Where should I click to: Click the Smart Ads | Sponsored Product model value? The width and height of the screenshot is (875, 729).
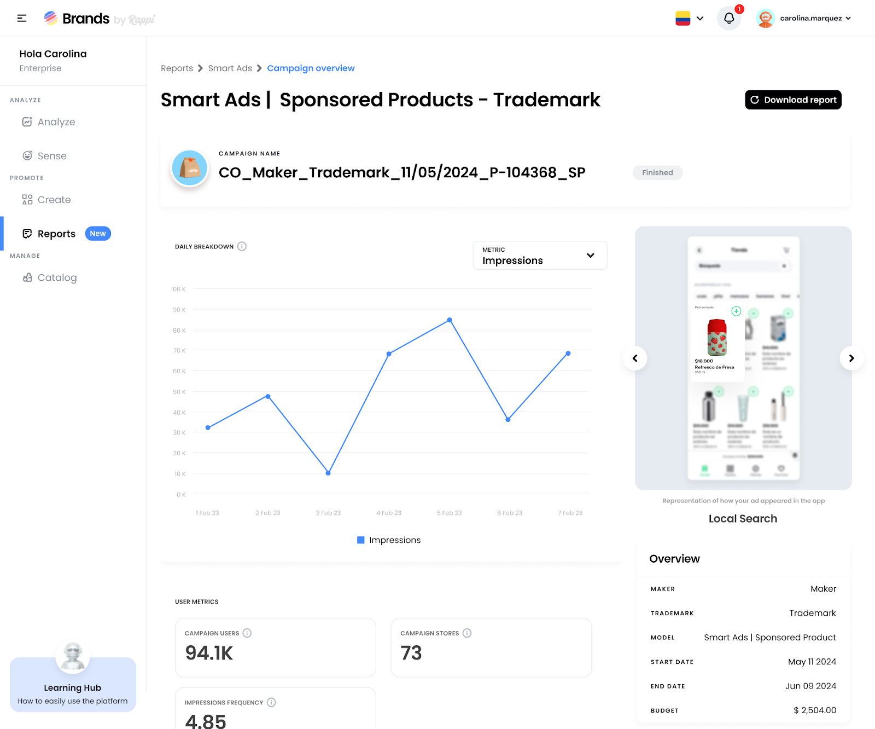[770, 638]
